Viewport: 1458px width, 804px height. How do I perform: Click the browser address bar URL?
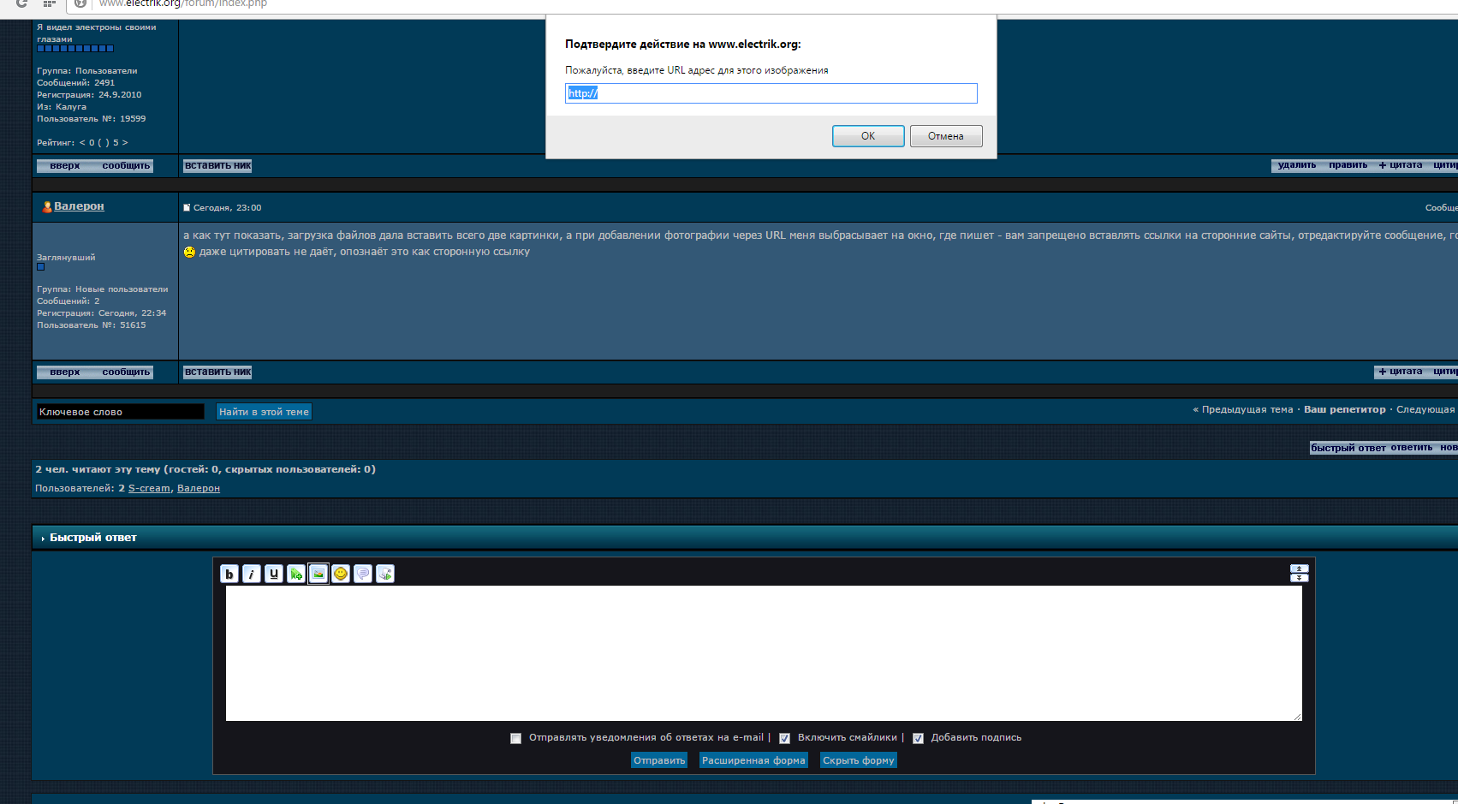coord(183,3)
